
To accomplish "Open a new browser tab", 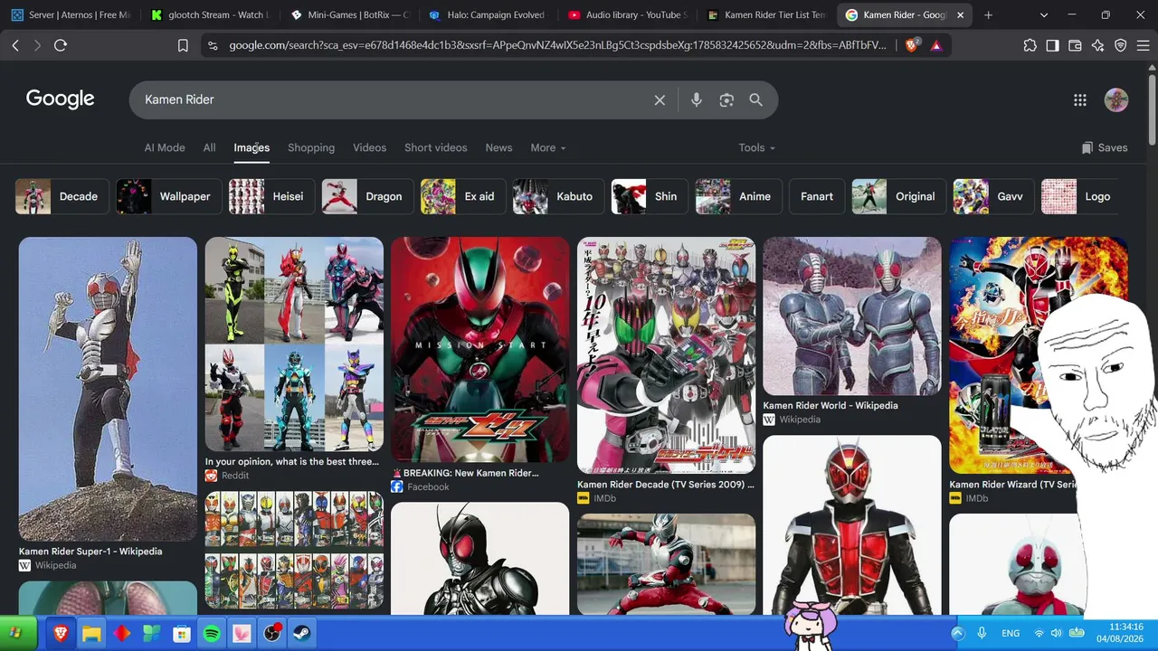I will point(988,15).
